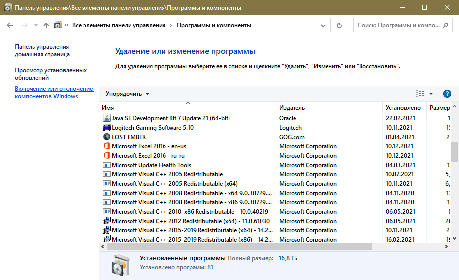This screenshot has height=280, width=459.
Task: Go up one level with the up arrow
Action: point(46,25)
